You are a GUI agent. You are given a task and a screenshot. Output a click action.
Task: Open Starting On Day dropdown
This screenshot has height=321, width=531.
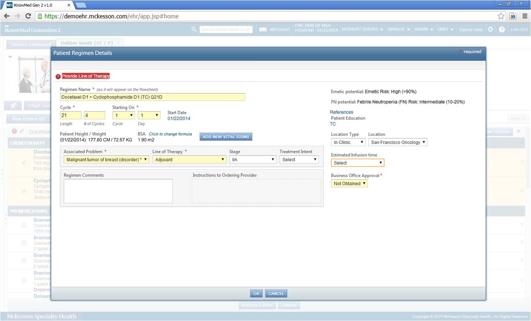(149, 115)
